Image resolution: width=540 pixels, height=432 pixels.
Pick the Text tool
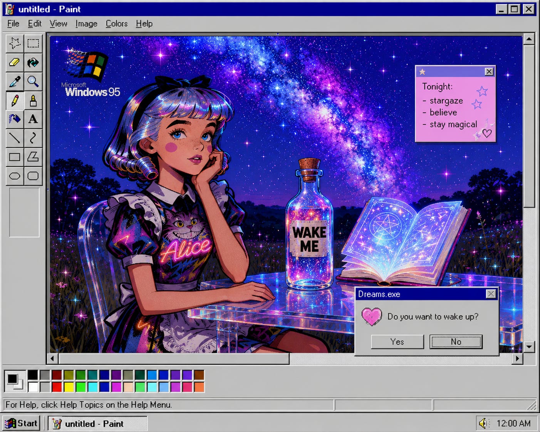[33, 119]
